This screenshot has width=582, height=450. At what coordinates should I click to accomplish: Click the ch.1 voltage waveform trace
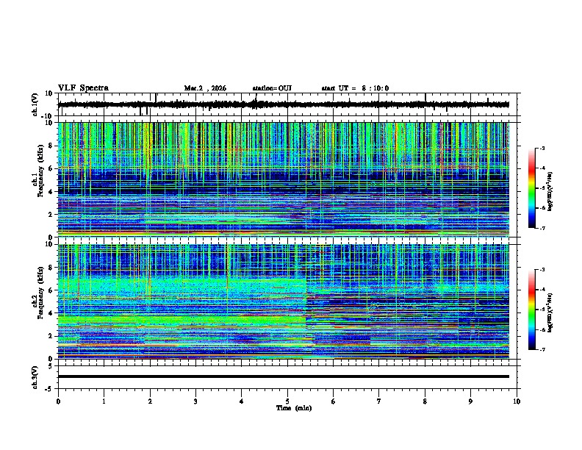coord(283,104)
